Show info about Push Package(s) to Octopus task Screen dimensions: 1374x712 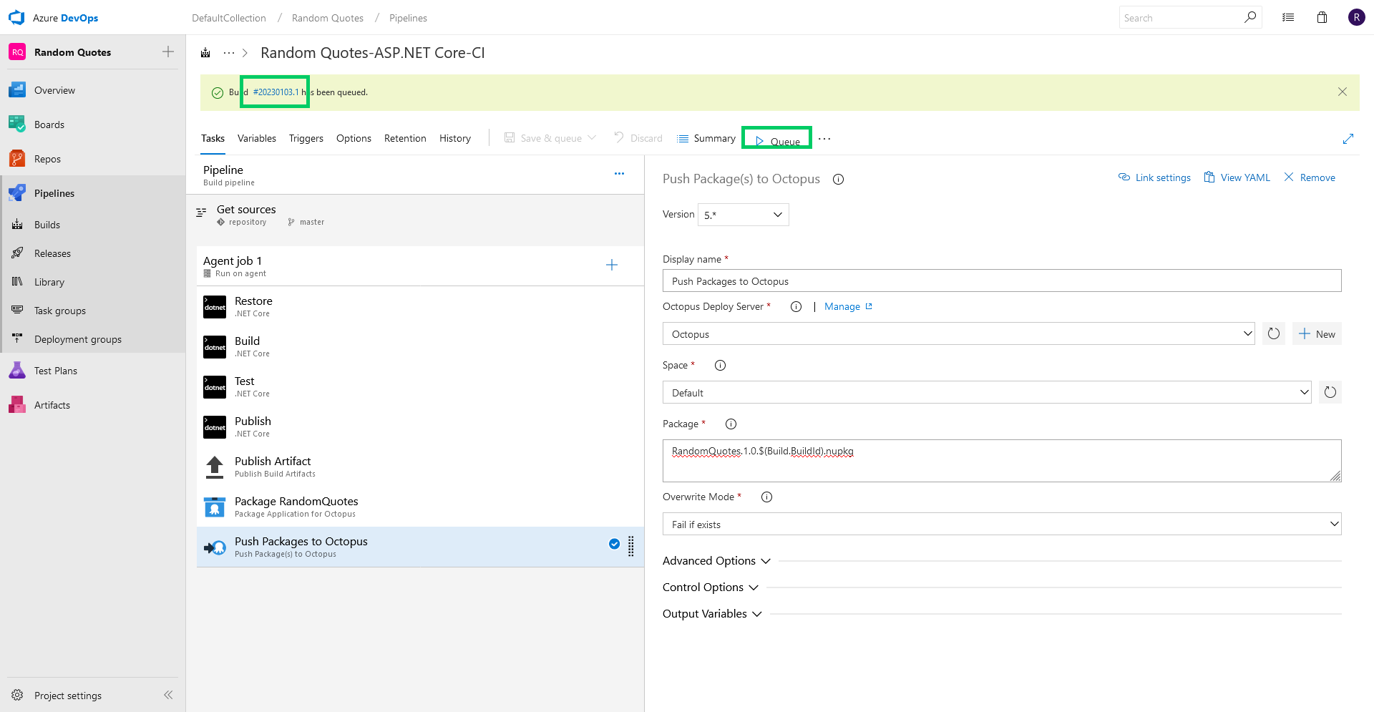coord(838,180)
